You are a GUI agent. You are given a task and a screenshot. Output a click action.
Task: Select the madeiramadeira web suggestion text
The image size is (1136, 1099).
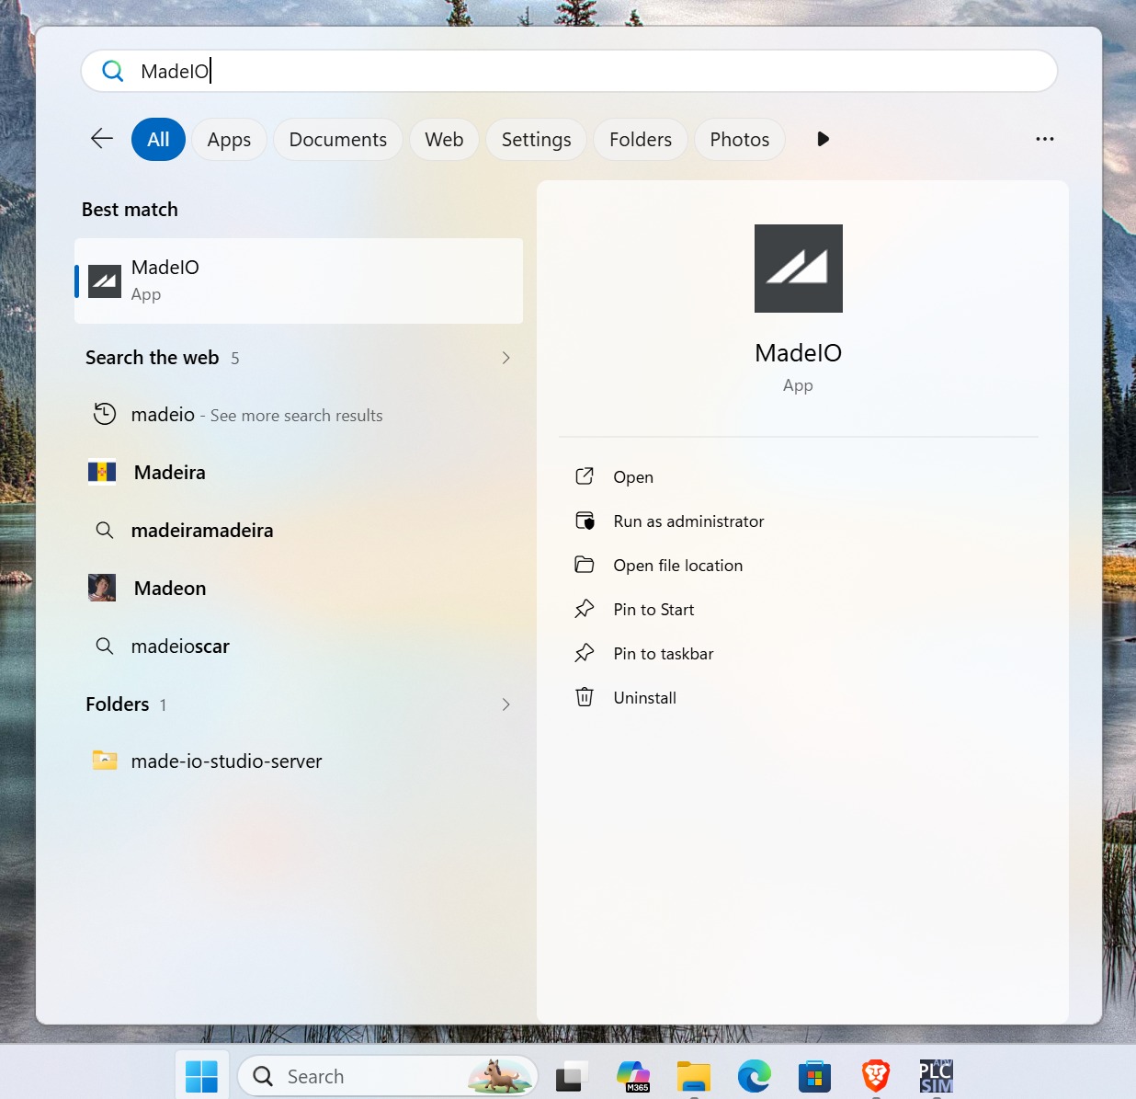202,531
